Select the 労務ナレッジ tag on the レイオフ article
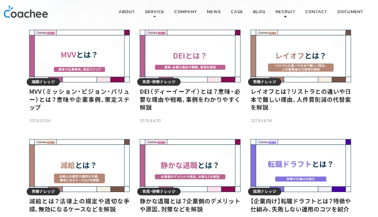Viewport: 378px width, 217px height. click(264, 82)
